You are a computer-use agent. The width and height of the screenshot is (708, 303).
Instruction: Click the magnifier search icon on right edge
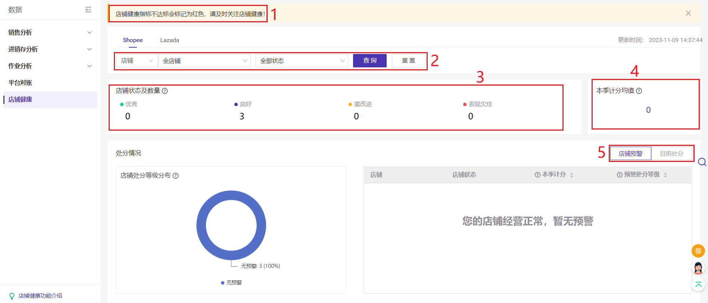tap(702, 162)
